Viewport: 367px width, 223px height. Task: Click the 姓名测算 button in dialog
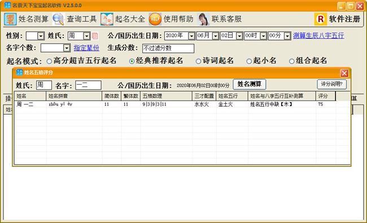249,84
